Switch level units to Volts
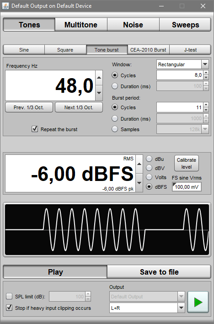Screen dimensions: 214x324 click(x=149, y=177)
